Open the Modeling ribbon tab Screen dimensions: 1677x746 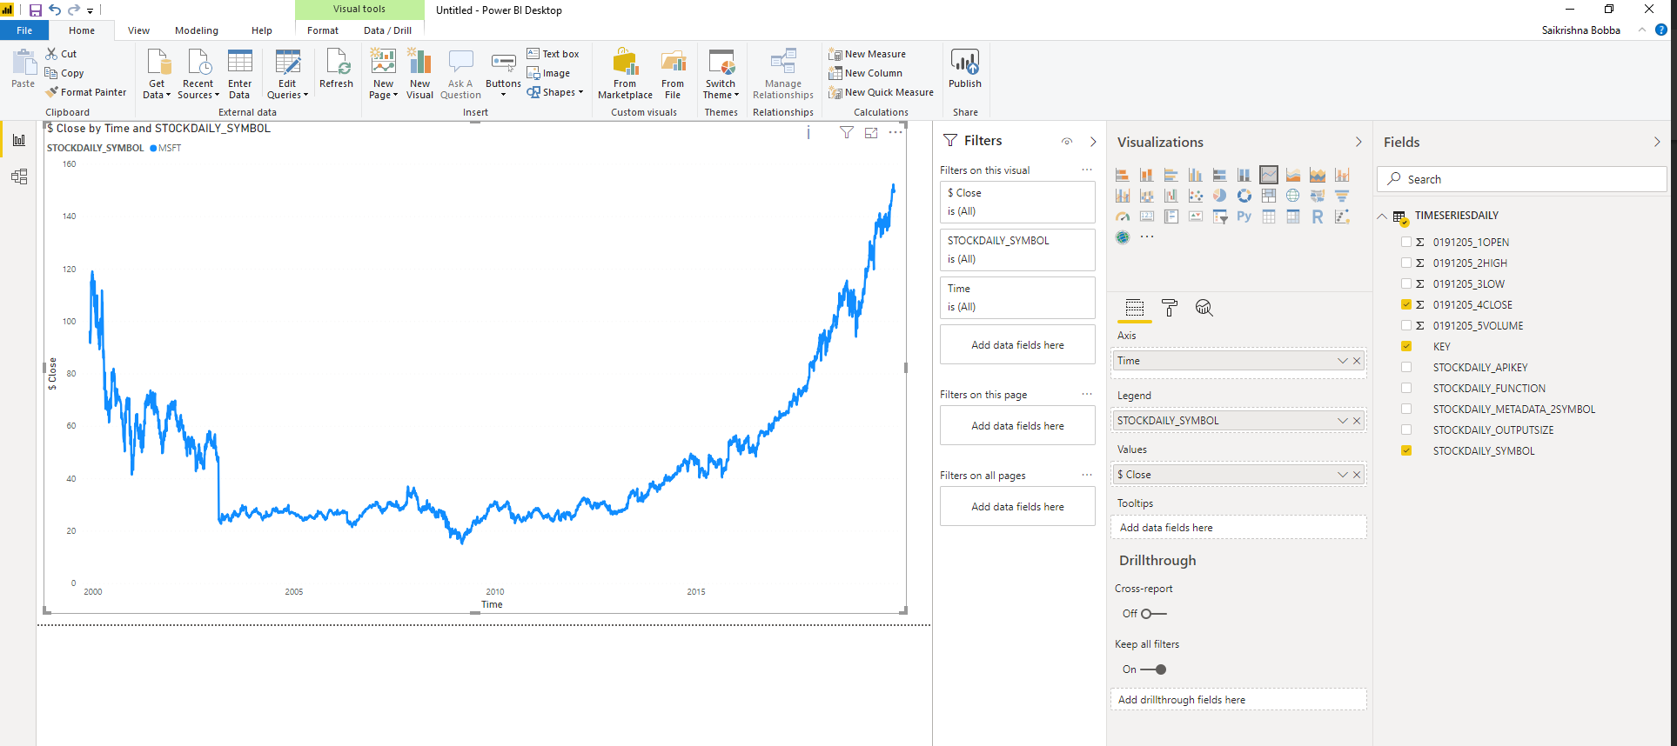tap(197, 30)
